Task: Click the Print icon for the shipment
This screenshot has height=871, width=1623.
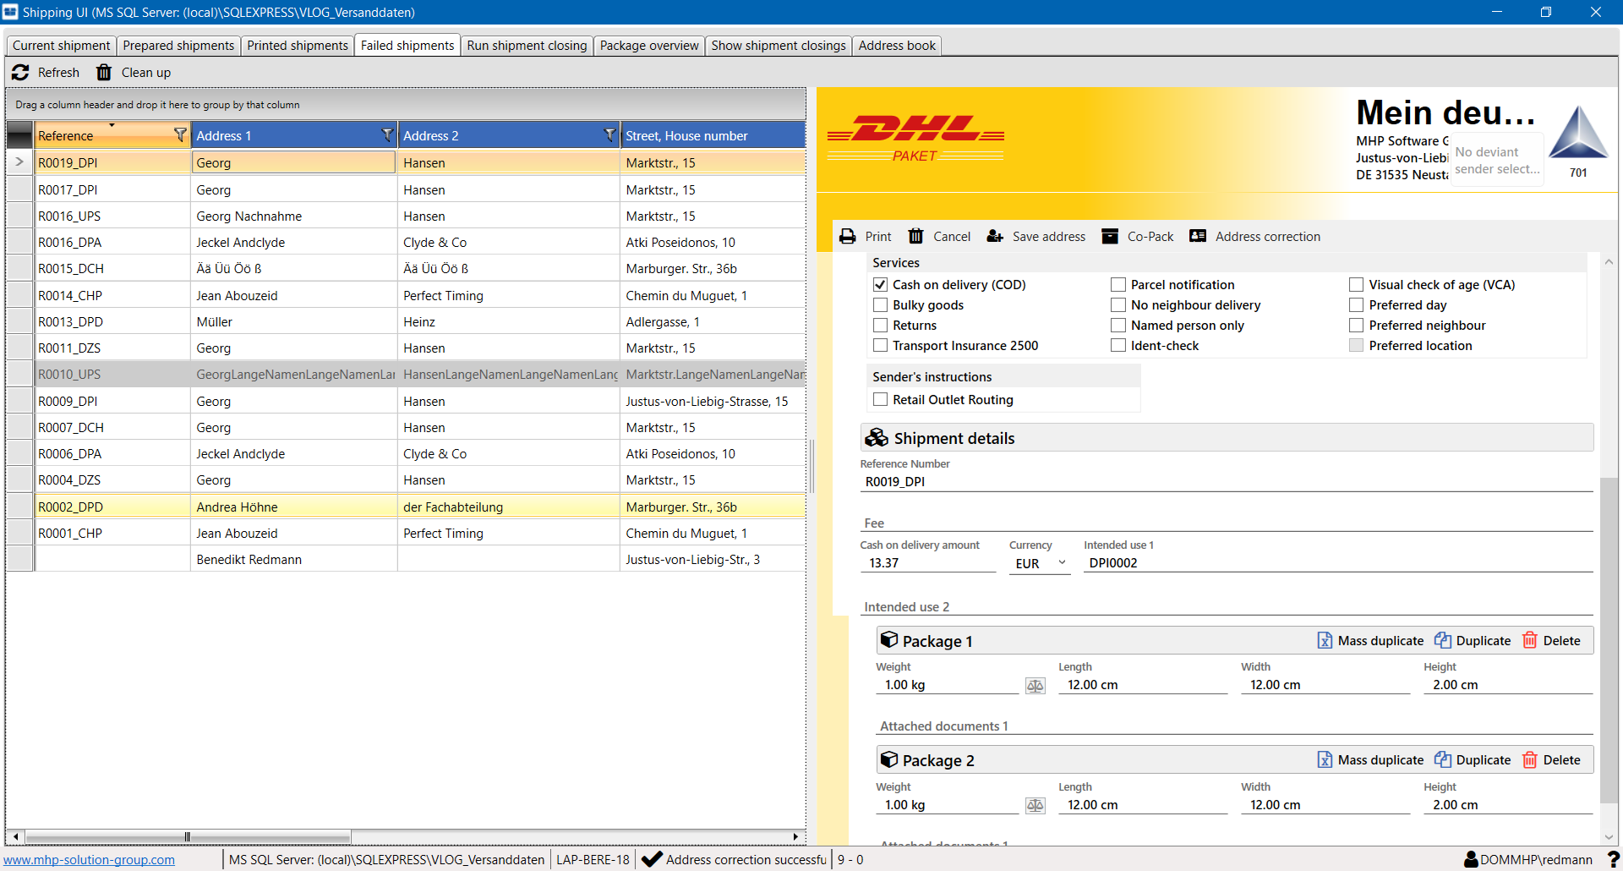Action: coord(847,237)
